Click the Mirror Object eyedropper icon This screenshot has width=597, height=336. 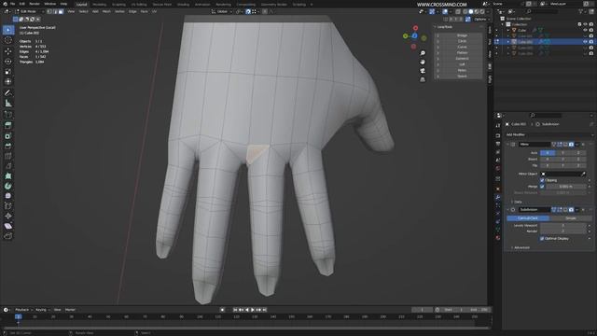[x=583, y=174]
